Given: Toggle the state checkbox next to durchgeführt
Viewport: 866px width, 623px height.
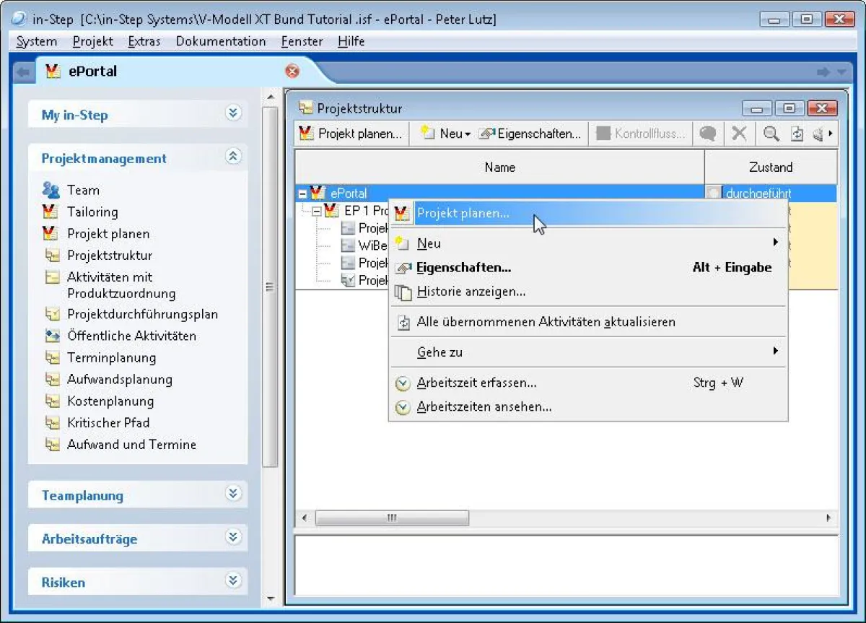Looking at the screenshot, I should (713, 193).
